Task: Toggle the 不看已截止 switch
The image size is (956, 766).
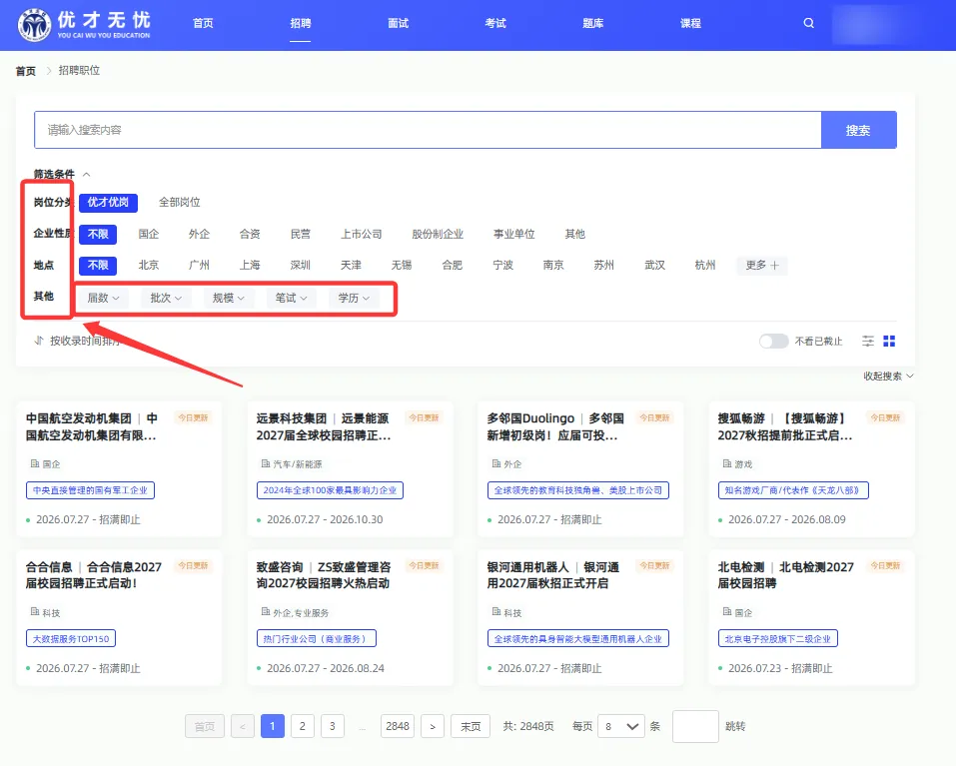Action: 774,342
